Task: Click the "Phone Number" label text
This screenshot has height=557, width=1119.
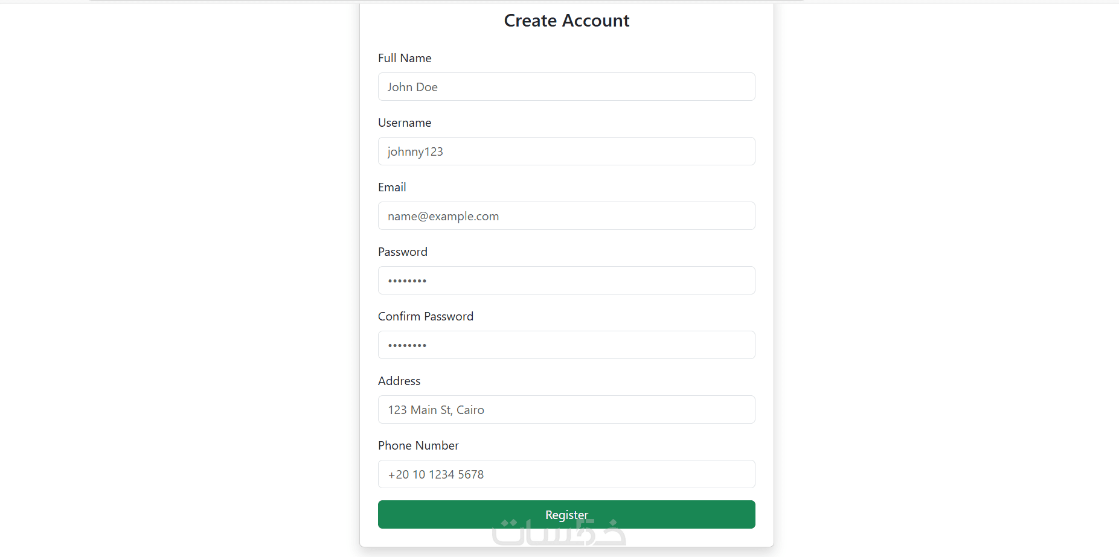Action: point(418,446)
